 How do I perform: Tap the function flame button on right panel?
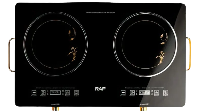[x=157, y=92]
